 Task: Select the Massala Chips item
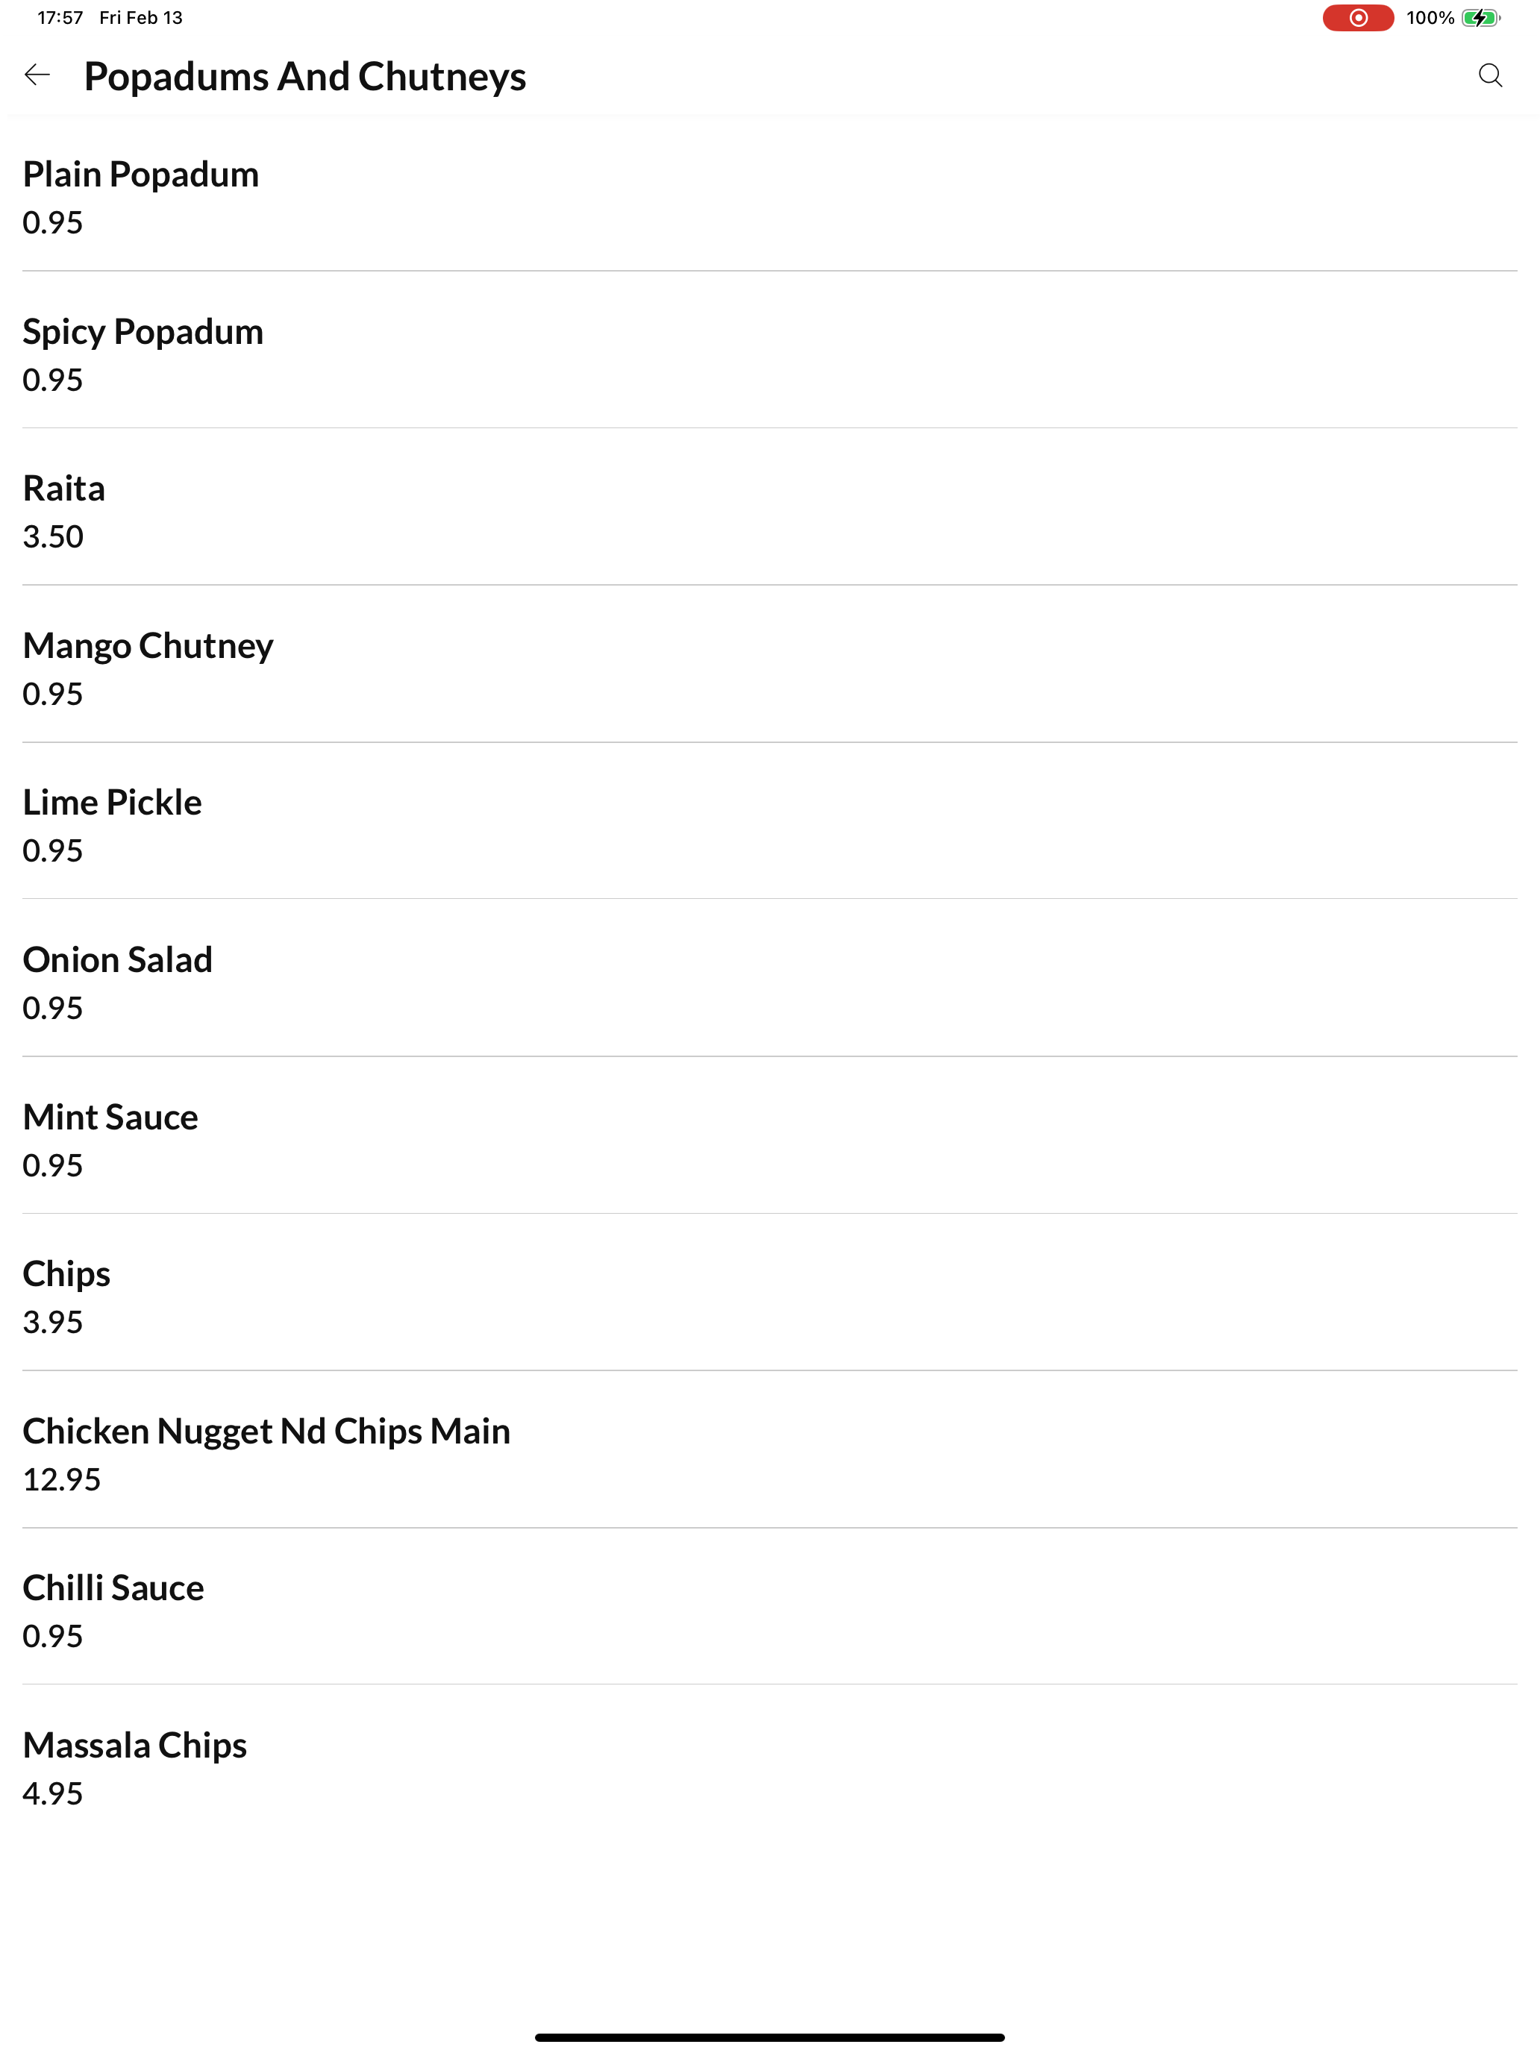click(769, 1765)
